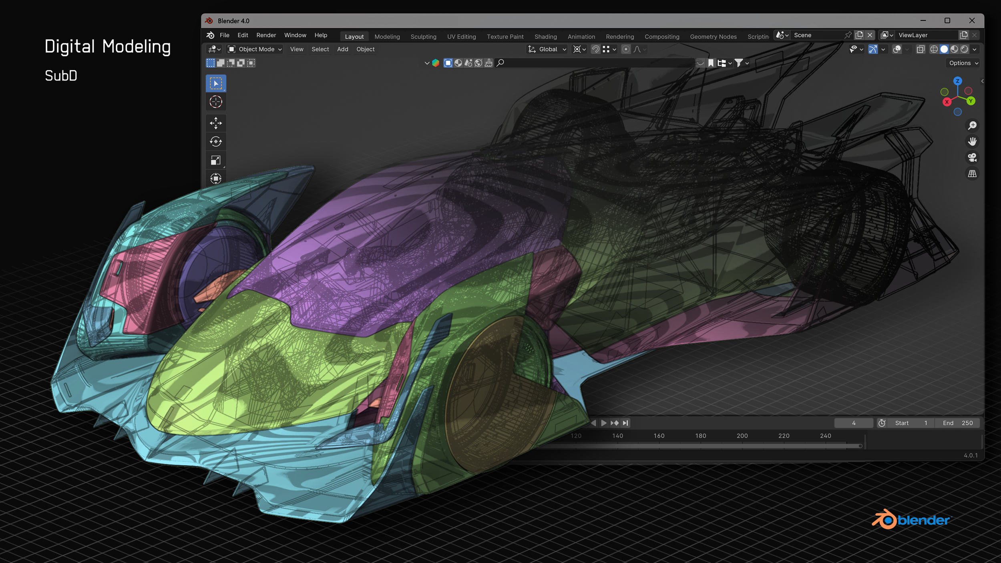Click the pan view hand icon
Viewport: 1001px width, 563px height.
[x=972, y=142]
